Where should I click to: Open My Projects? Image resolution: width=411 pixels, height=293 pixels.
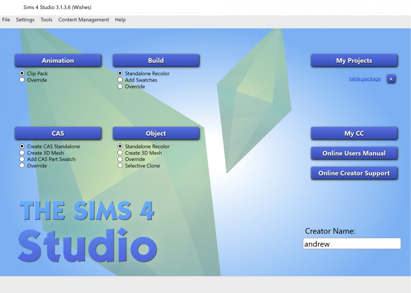pyautogui.click(x=354, y=60)
